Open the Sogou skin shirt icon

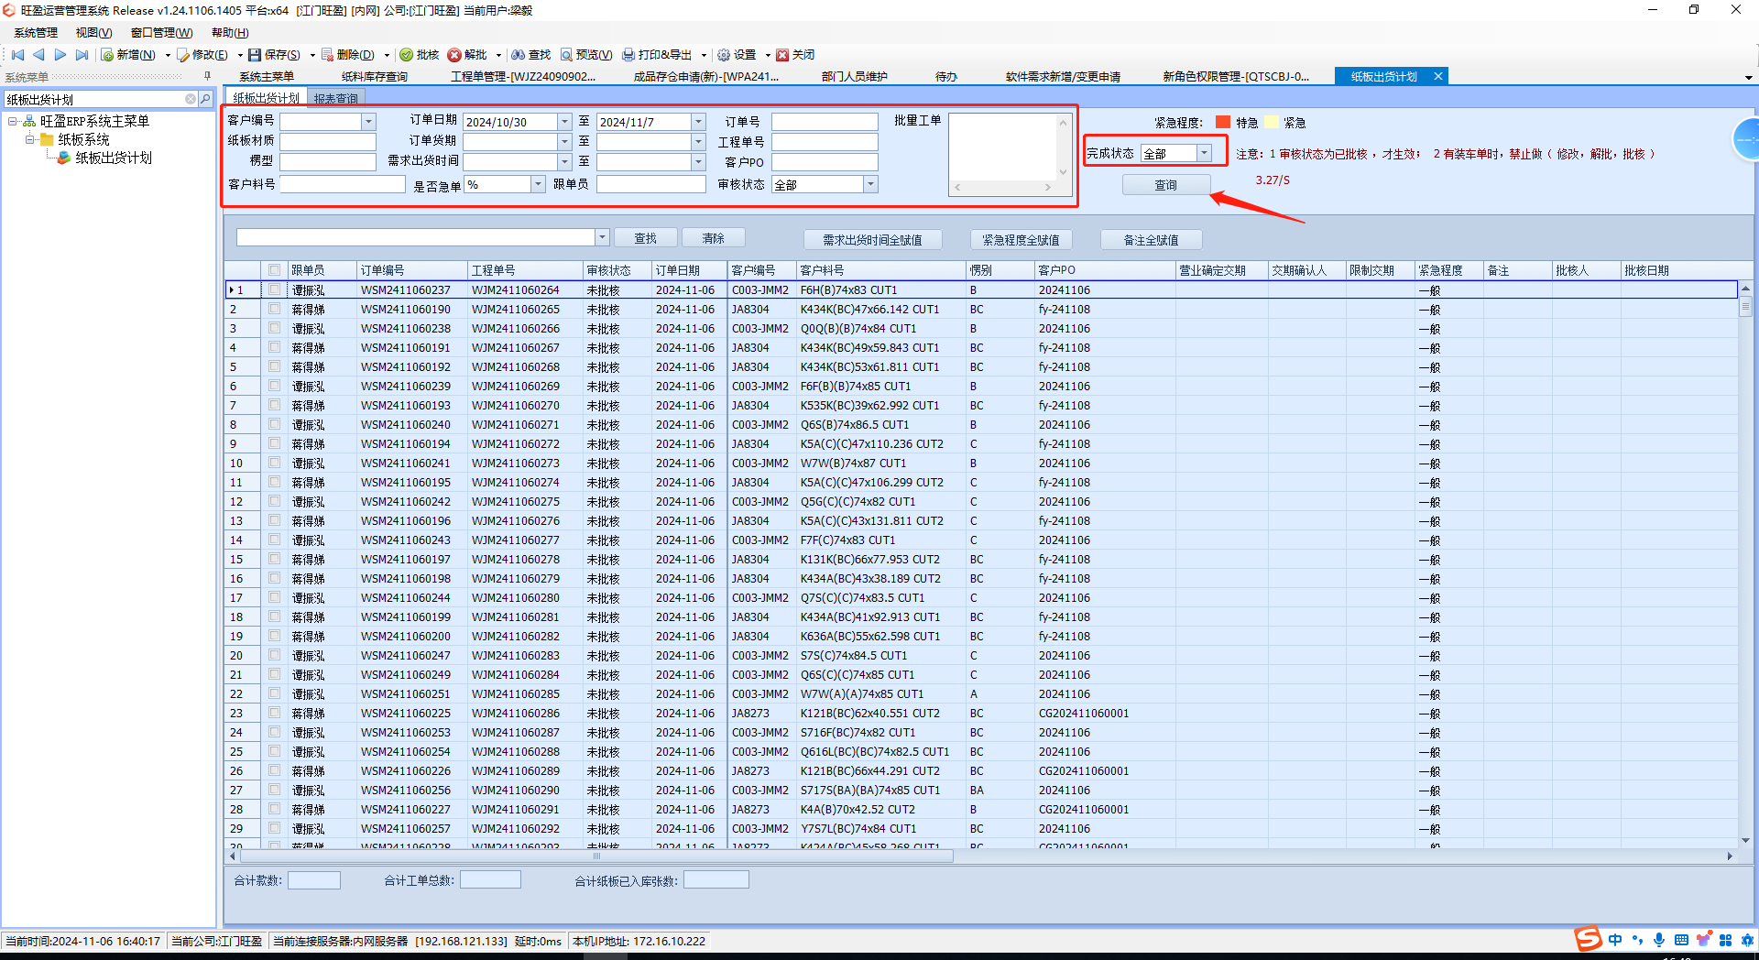1703,940
